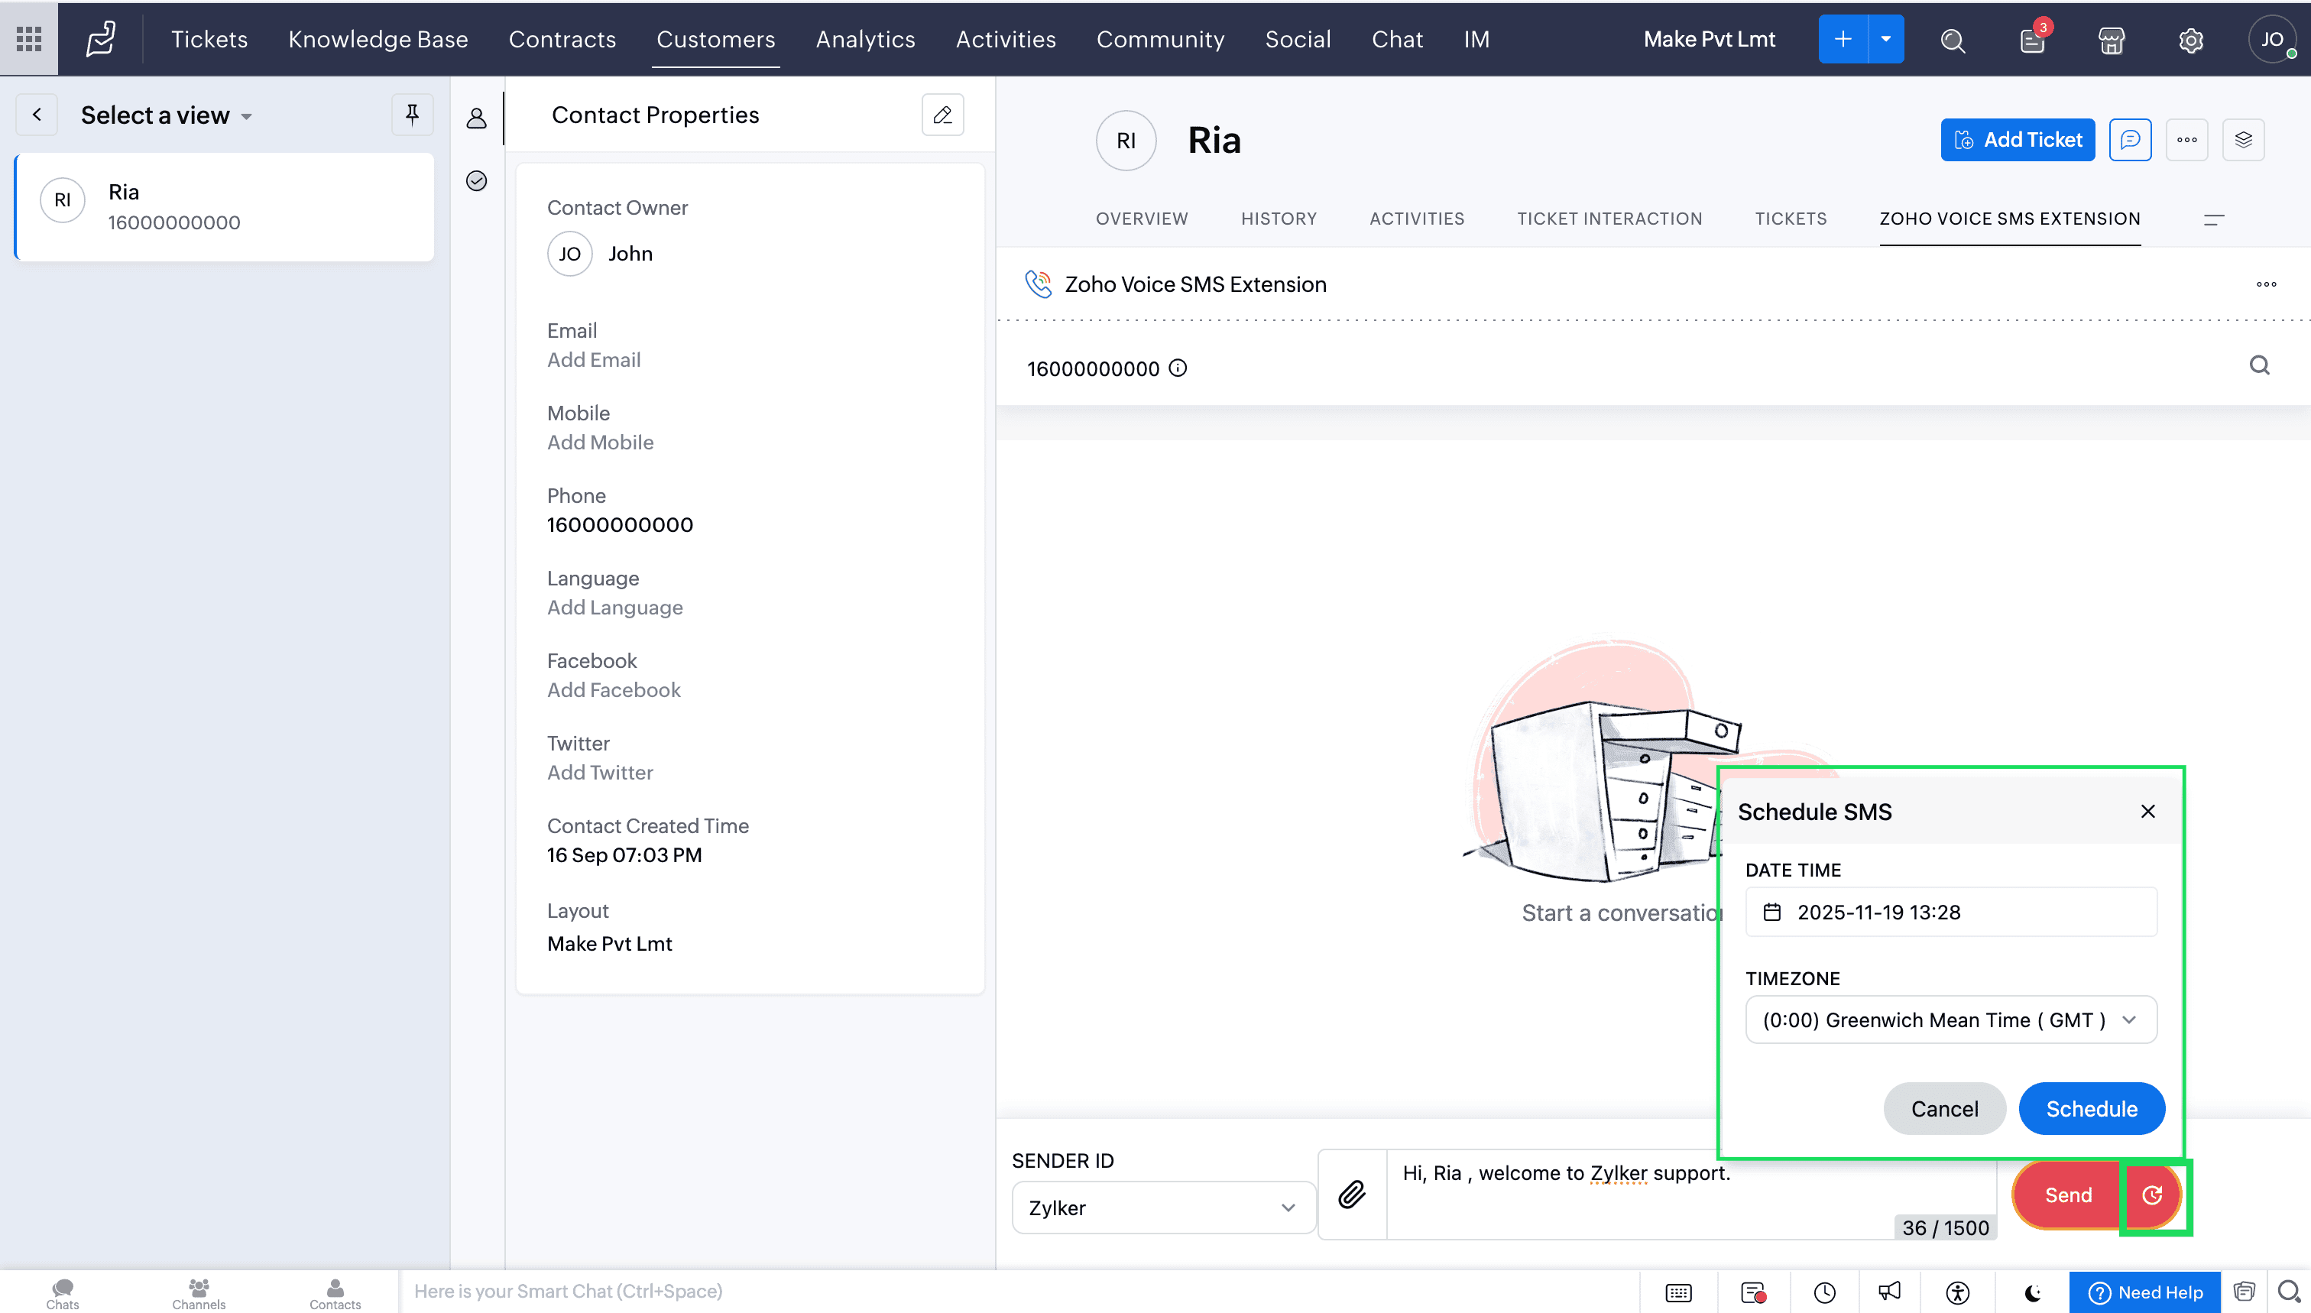Click the pin view icon

click(412, 115)
